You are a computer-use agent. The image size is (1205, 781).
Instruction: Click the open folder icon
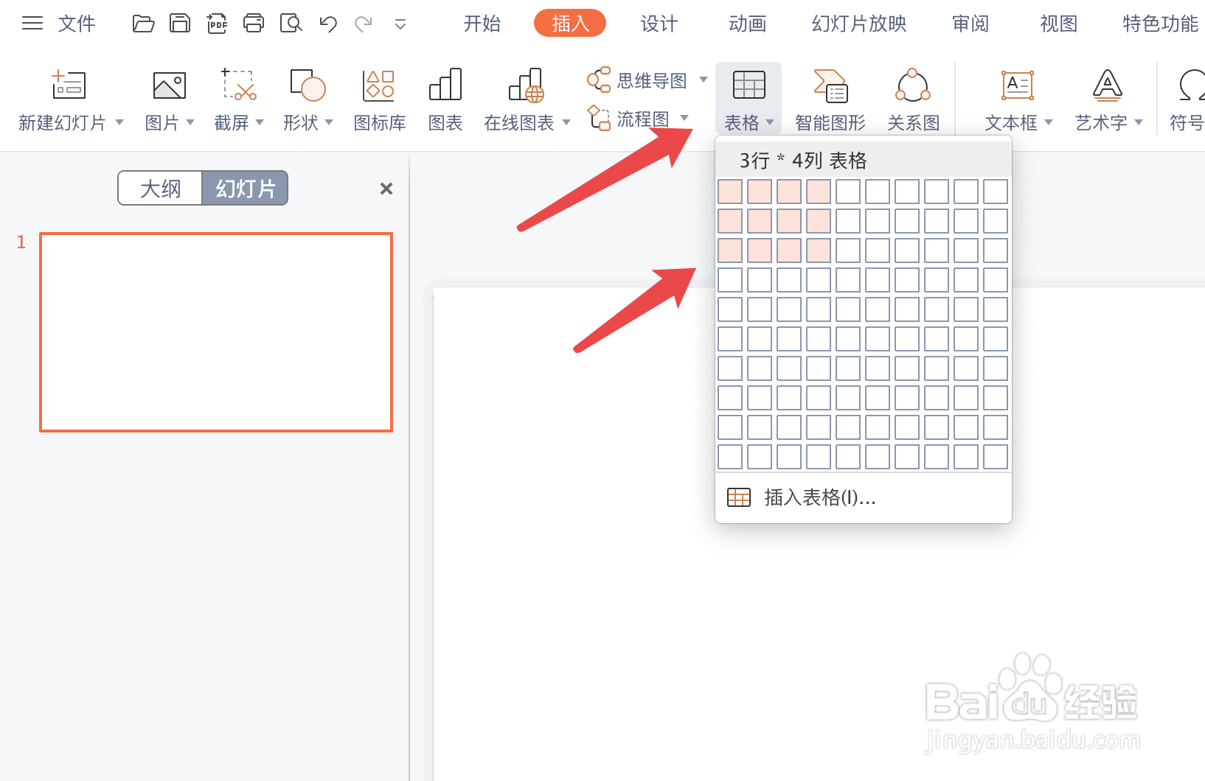[x=143, y=24]
